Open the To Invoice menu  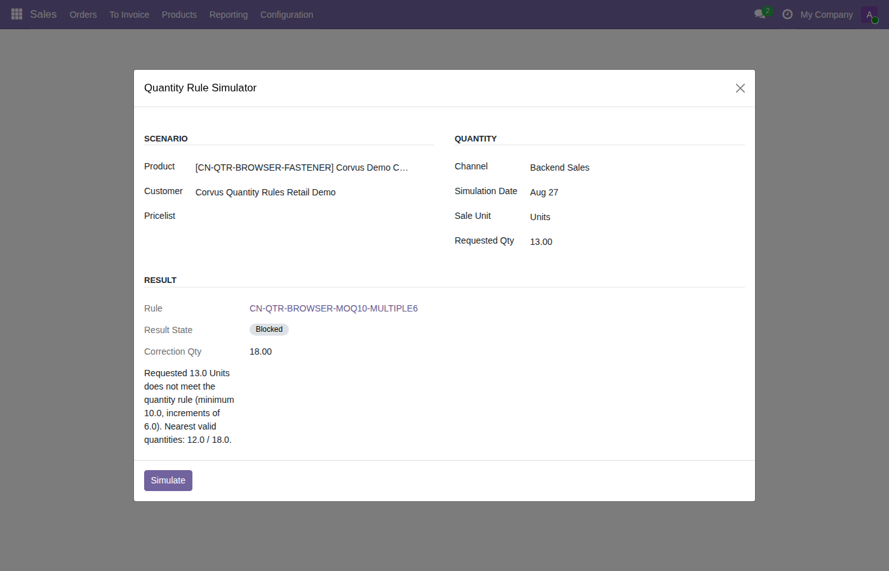pyautogui.click(x=130, y=15)
